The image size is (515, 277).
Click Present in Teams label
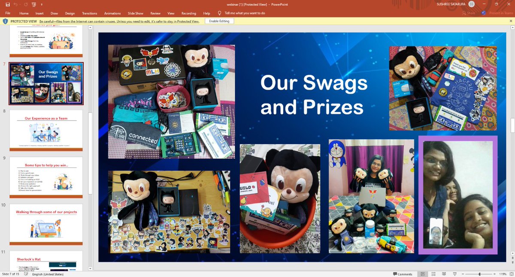[500, 13]
